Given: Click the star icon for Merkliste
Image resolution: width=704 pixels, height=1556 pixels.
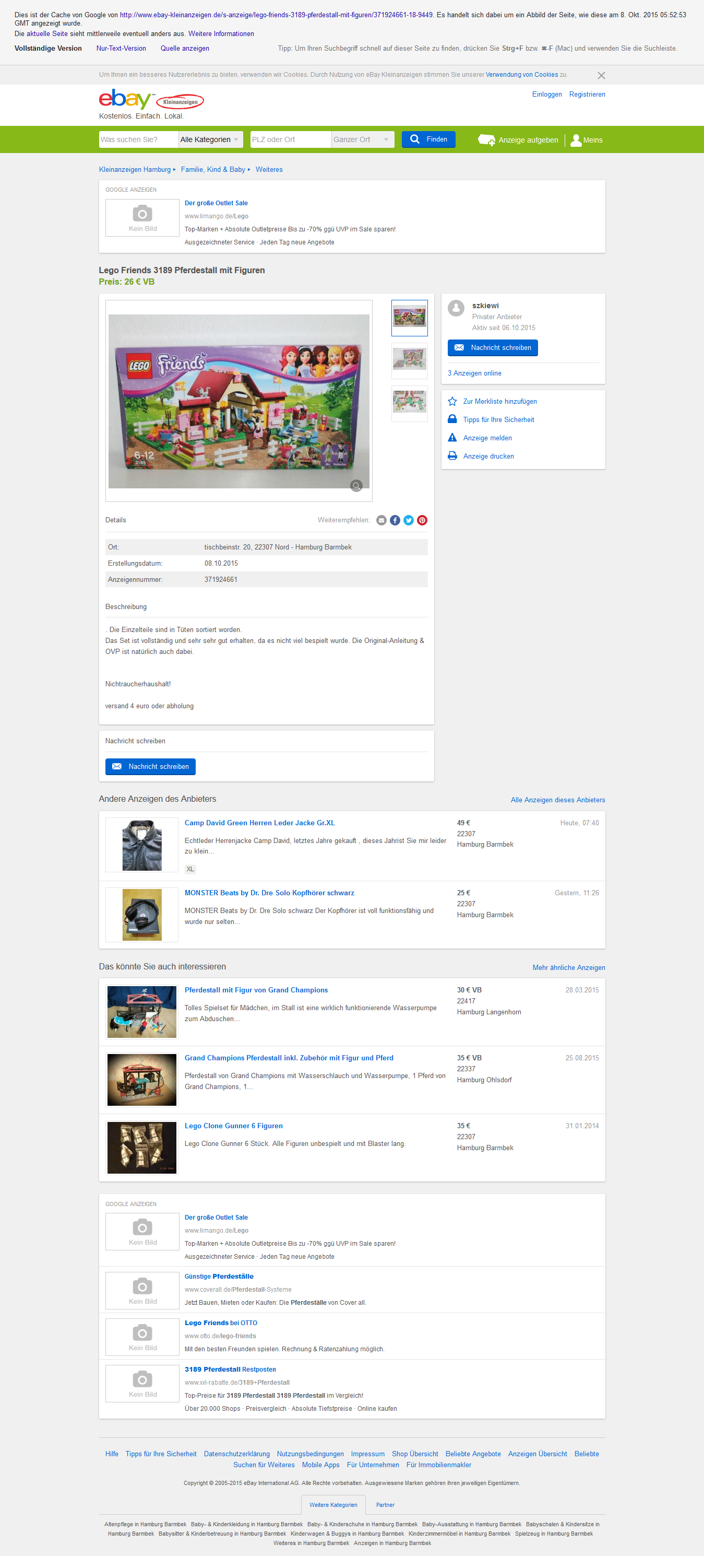Looking at the screenshot, I should pyautogui.click(x=452, y=401).
